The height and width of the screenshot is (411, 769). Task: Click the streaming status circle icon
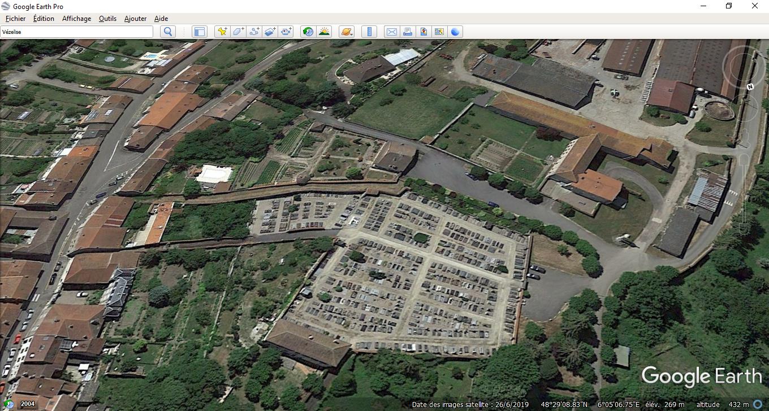tap(757, 404)
